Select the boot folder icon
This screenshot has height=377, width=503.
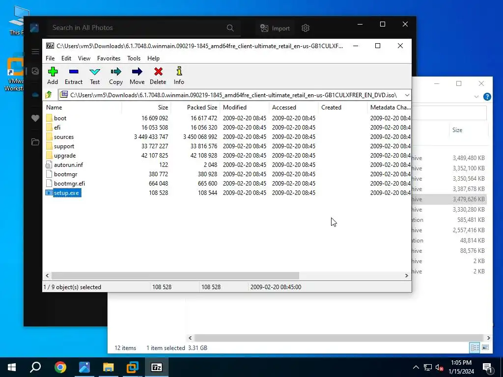point(49,118)
